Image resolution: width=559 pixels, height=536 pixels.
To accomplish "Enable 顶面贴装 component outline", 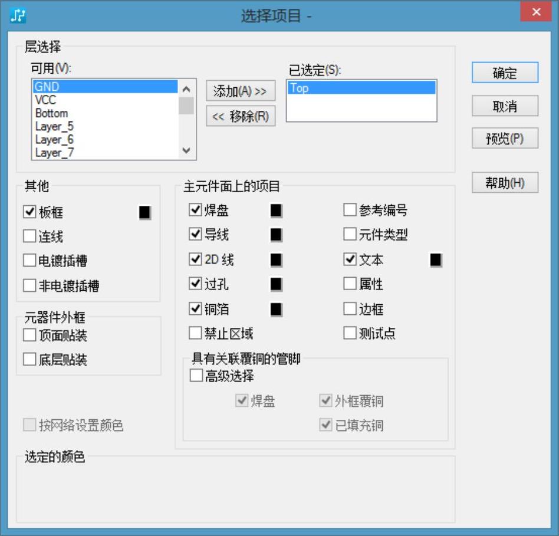I will tap(29, 336).
